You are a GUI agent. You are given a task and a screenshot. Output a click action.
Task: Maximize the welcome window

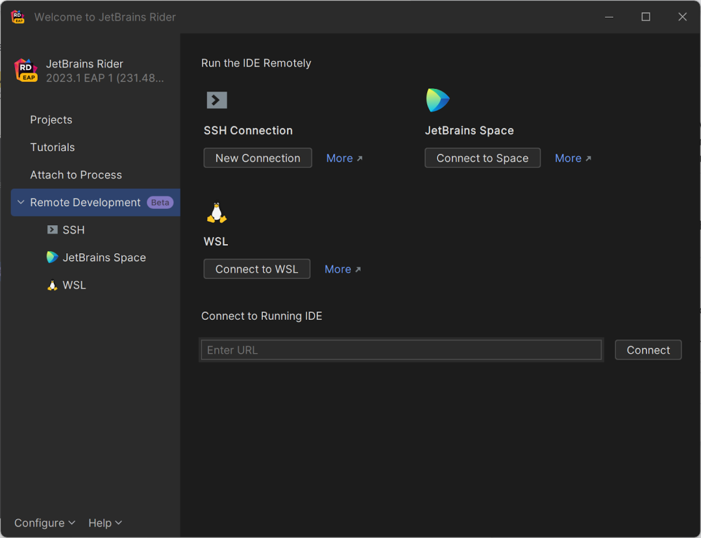coord(646,17)
